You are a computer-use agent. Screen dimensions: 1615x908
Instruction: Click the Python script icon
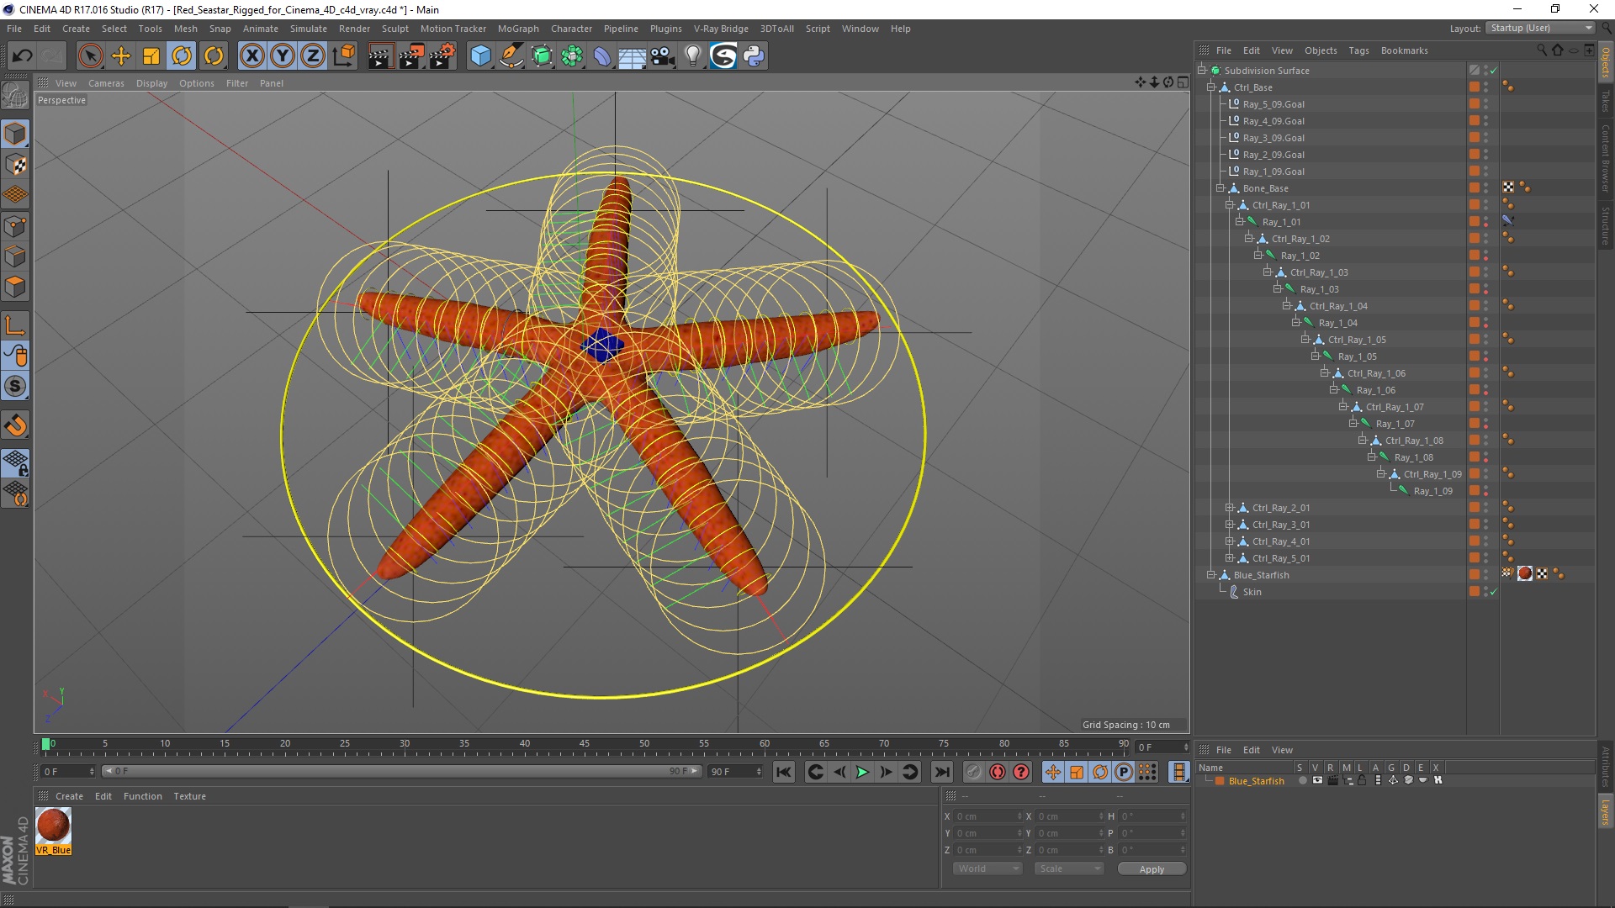754,56
